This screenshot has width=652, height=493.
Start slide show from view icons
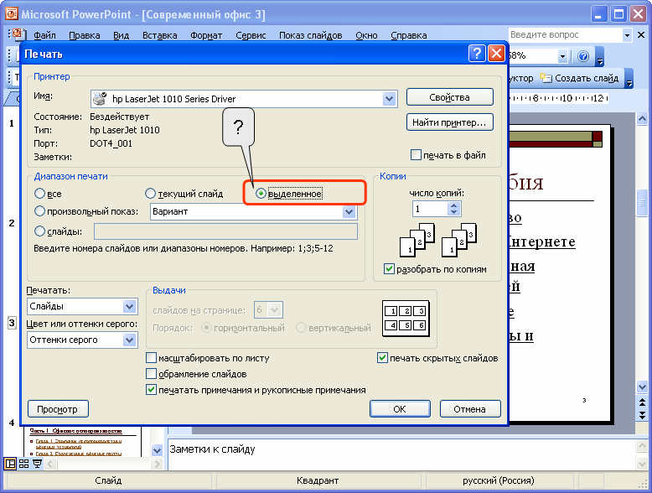click(37, 464)
